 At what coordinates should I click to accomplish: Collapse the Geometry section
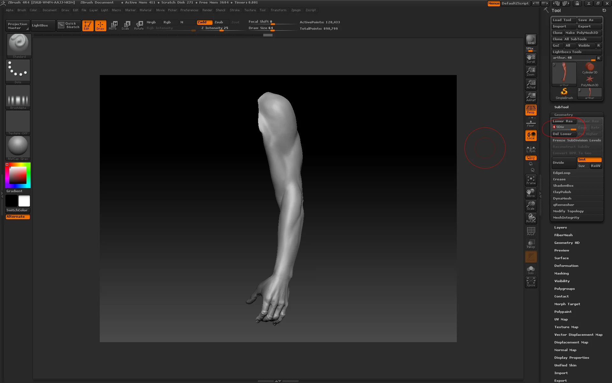tap(564, 115)
